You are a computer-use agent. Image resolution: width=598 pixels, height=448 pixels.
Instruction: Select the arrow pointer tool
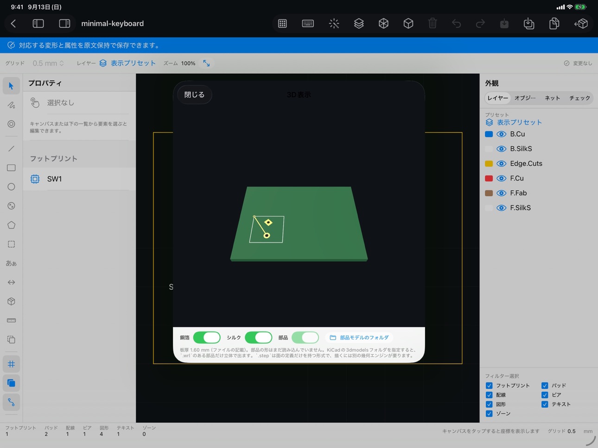pos(11,86)
